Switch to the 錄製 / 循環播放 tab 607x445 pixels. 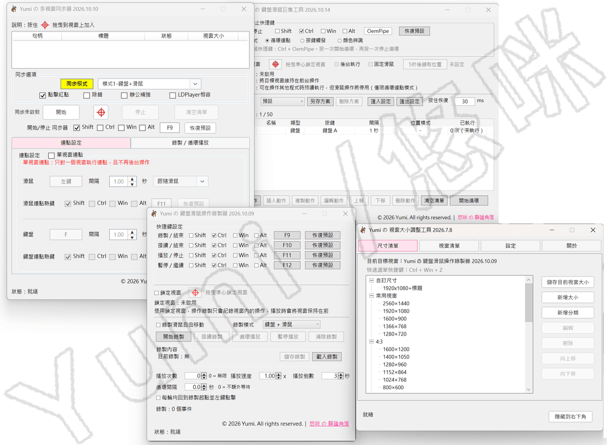pos(190,143)
